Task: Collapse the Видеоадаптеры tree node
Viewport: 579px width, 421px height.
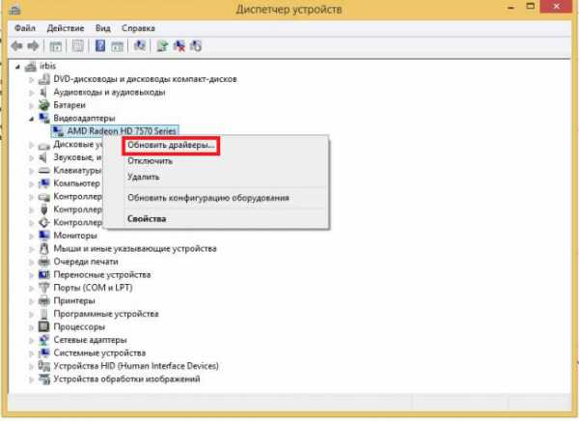Action: (x=32, y=118)
